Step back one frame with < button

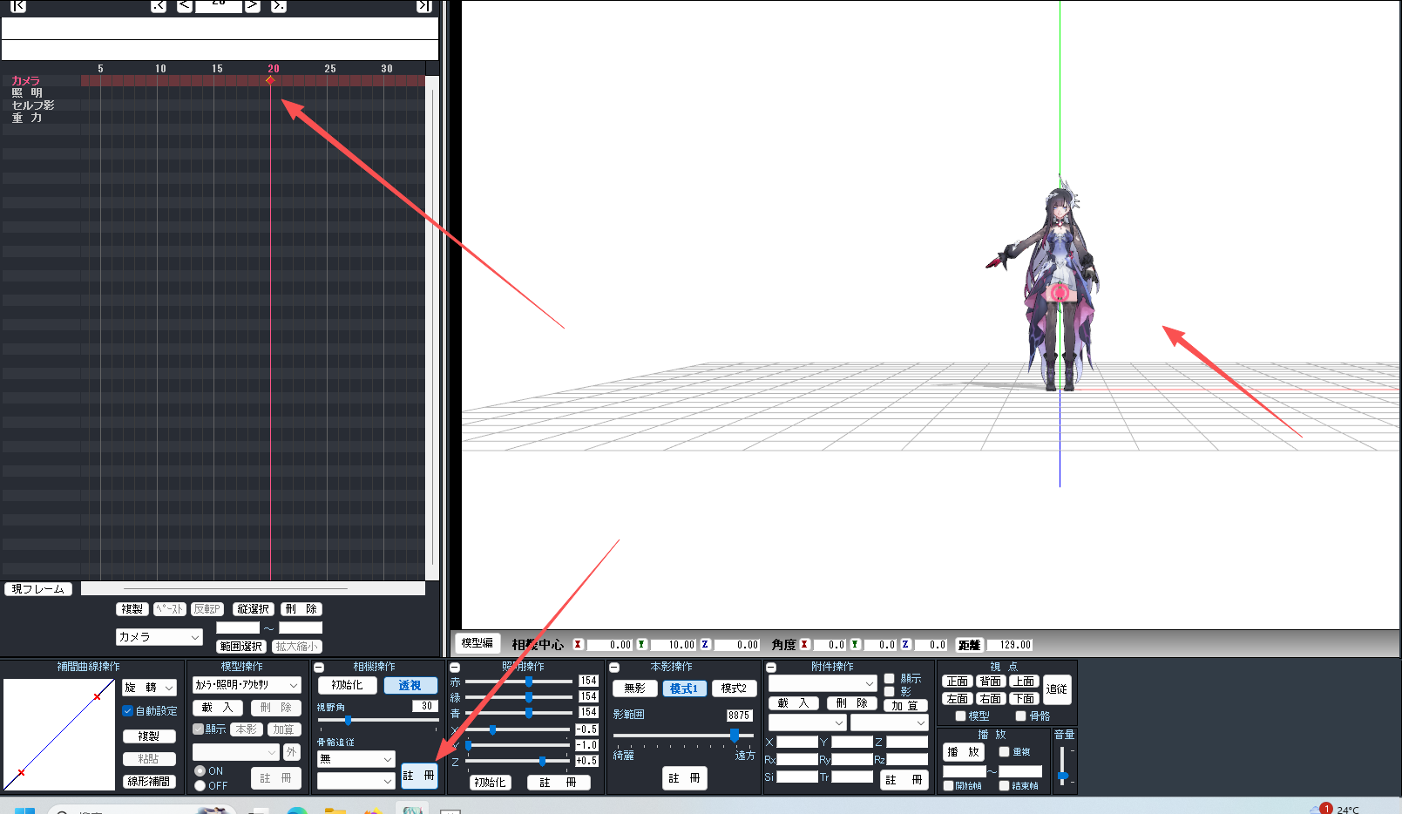click(185, 6)
